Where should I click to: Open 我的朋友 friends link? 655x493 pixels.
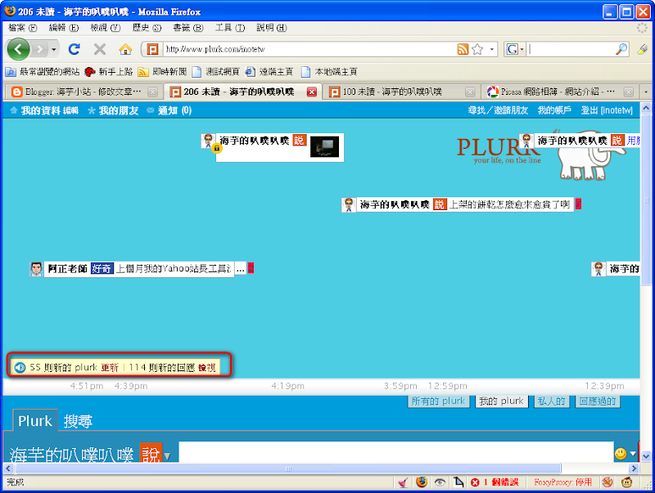pyautogui.click(x=119, y=110)
